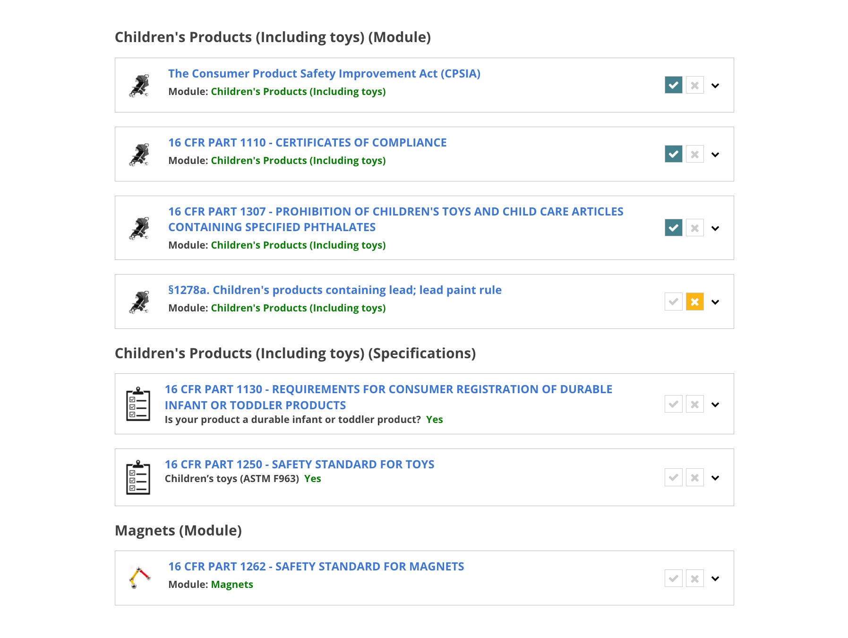848x638 pixels.
Task: Toggle check mark for Part 1262 magnets
Action: tap(673, 578)
